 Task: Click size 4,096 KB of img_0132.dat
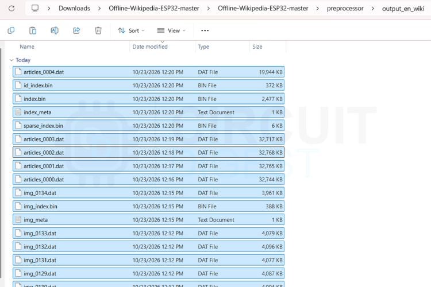click(x=272, y=247)
